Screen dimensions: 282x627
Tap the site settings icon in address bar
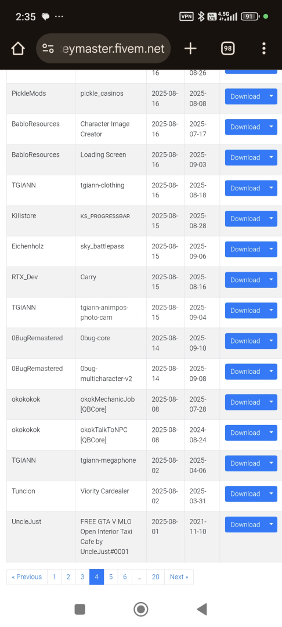click(48, 49)
